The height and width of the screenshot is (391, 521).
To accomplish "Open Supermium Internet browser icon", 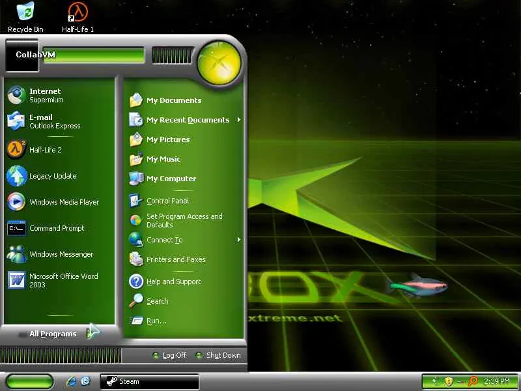I will pos(17,95).
